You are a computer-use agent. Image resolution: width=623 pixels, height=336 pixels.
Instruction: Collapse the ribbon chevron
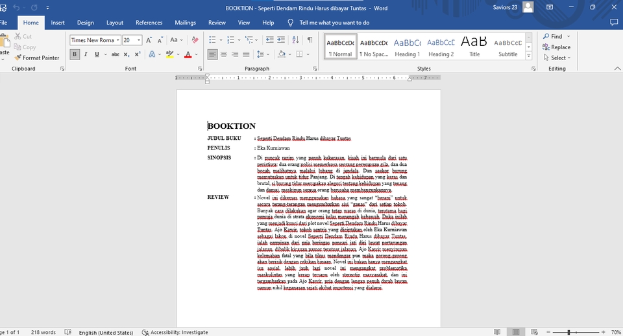pyautogui.click(x=617, y=69)
